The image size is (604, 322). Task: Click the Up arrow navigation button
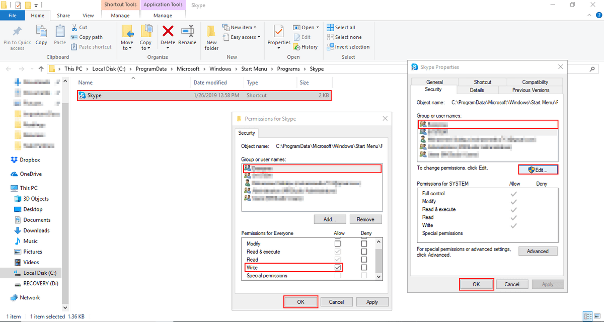41,69
